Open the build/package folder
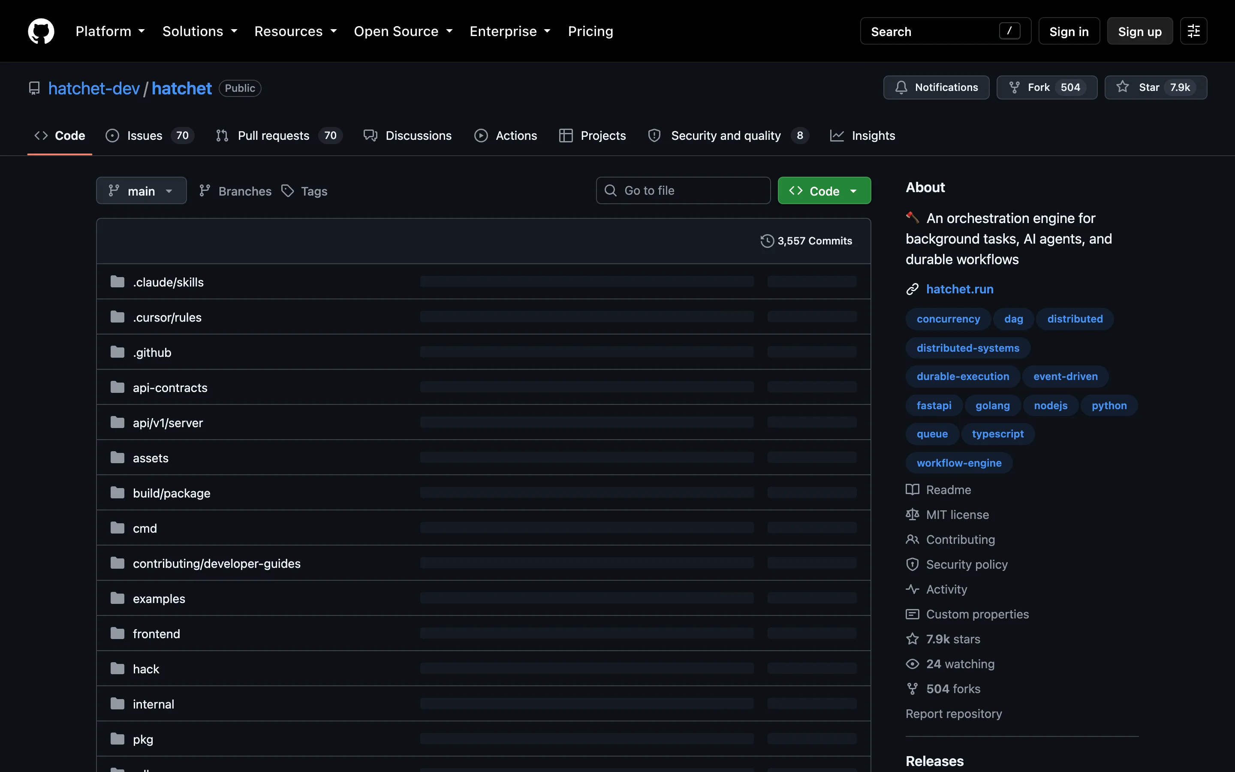This screenshot has height=772, width=1235. point(172,493)
